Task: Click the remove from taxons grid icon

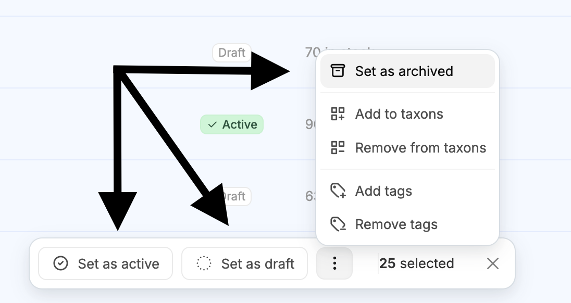Action: coord(338,148)
